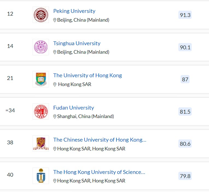Open the Tsinghua University link

[x=77, y=43]
